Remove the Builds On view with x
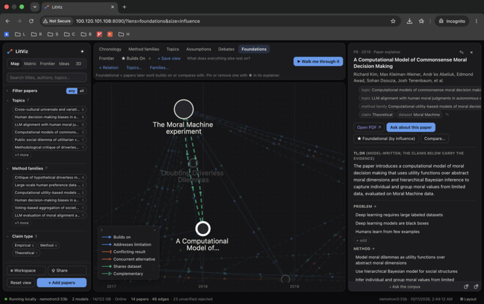The image size is (484, 304). coord(150,58)
